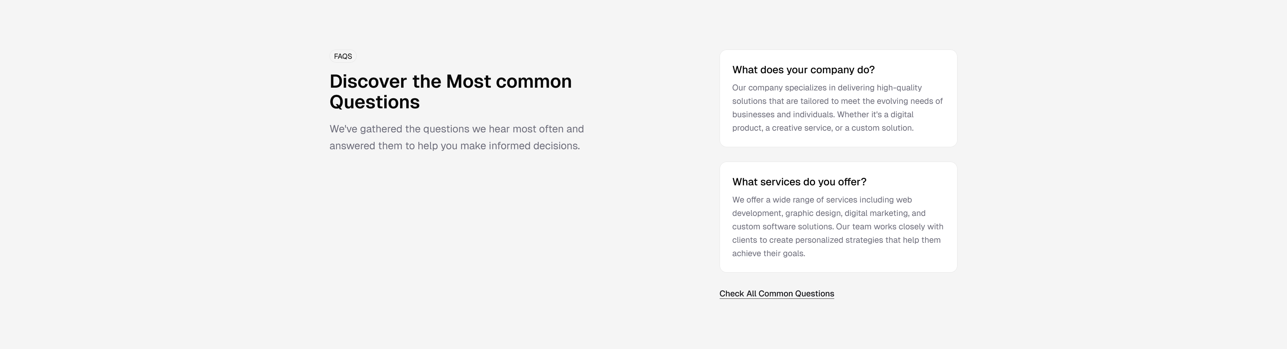Click the 'clients to create personalized strategies' line

[836, 240]
